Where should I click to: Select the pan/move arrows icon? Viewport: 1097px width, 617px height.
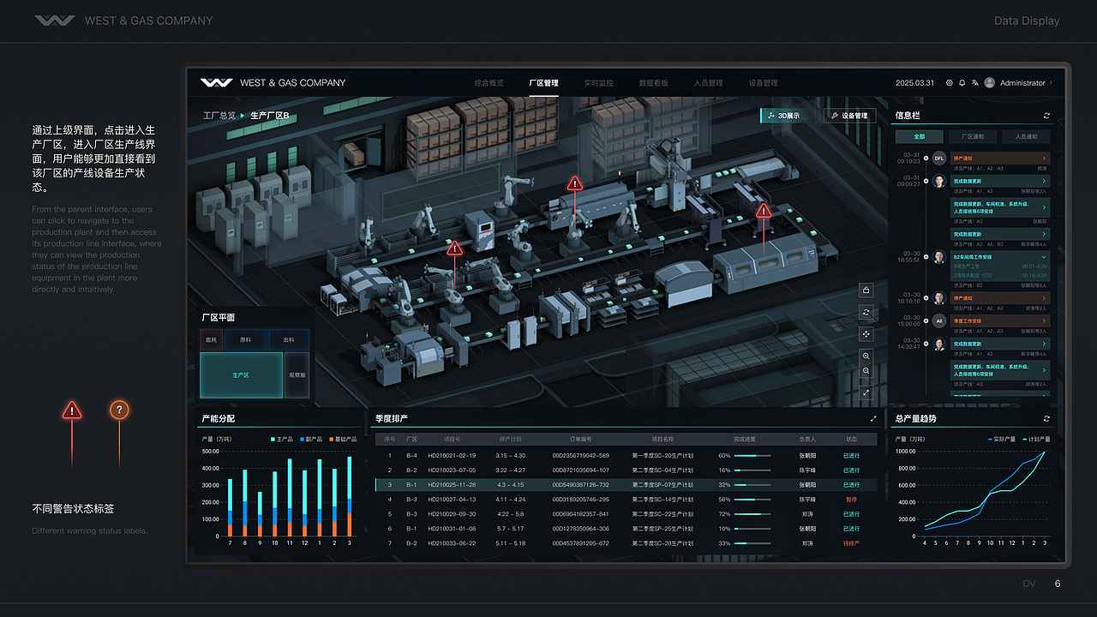click(x=866, y=334)
